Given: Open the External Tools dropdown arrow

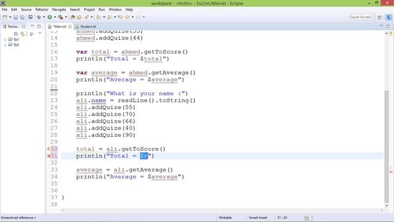Looking at the screenshot, I should tap(66, 17).
